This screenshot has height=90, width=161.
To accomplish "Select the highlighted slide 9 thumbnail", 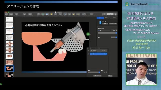I will tap(10, 69).
